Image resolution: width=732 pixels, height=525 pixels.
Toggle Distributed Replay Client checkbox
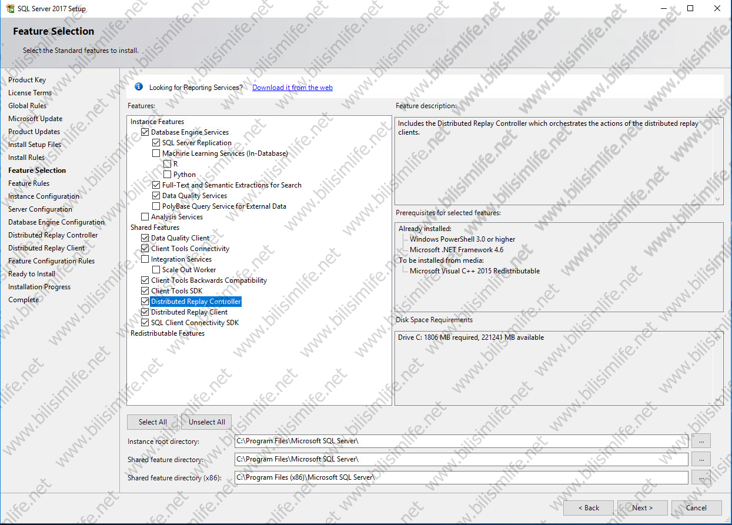pos(145,312)
